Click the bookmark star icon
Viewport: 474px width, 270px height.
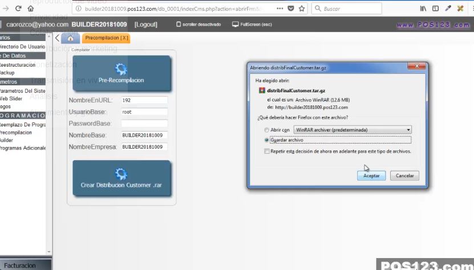point(302,9)
